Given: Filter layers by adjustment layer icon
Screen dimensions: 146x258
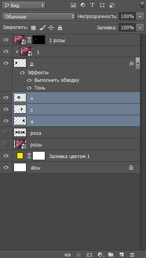Looking at the screenshot, I should tap(83, 5).
